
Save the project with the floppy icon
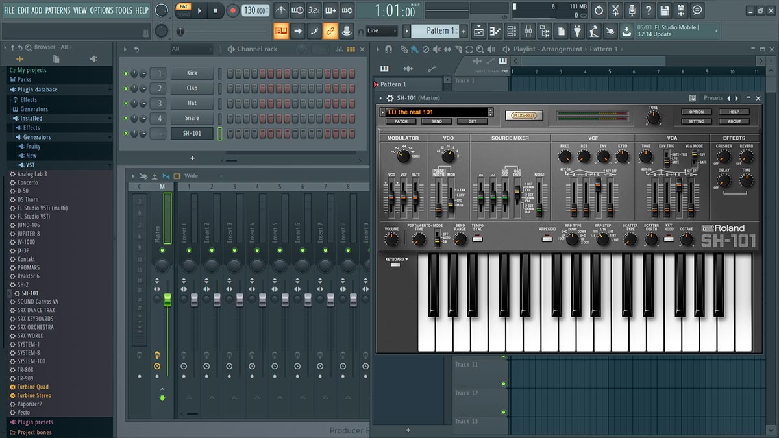tap(665, 10)
